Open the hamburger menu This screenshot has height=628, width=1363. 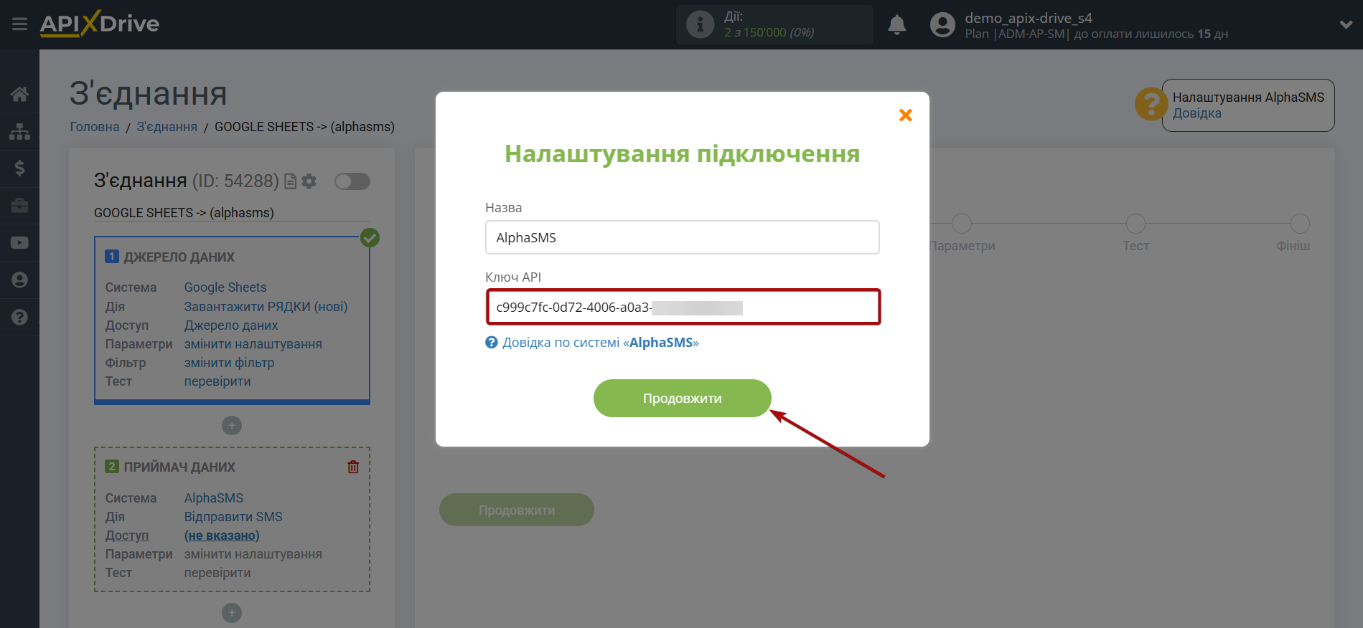pos(19,24)
